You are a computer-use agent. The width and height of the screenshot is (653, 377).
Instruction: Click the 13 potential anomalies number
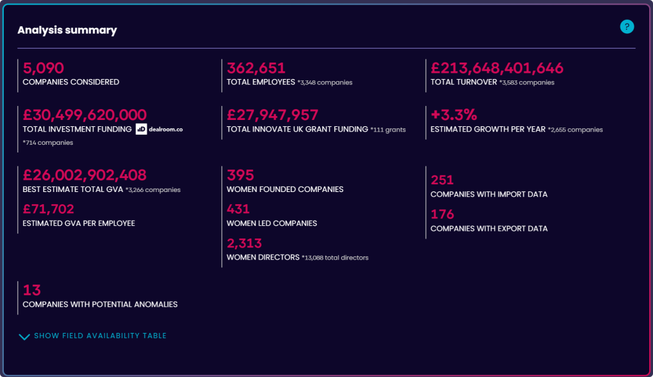[x=32, y=290]
